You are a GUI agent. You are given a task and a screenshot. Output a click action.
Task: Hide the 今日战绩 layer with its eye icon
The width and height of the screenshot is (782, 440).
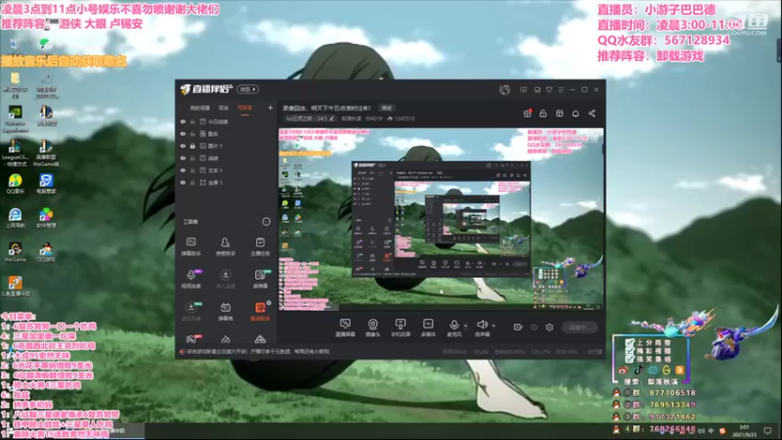coord(183,121)
